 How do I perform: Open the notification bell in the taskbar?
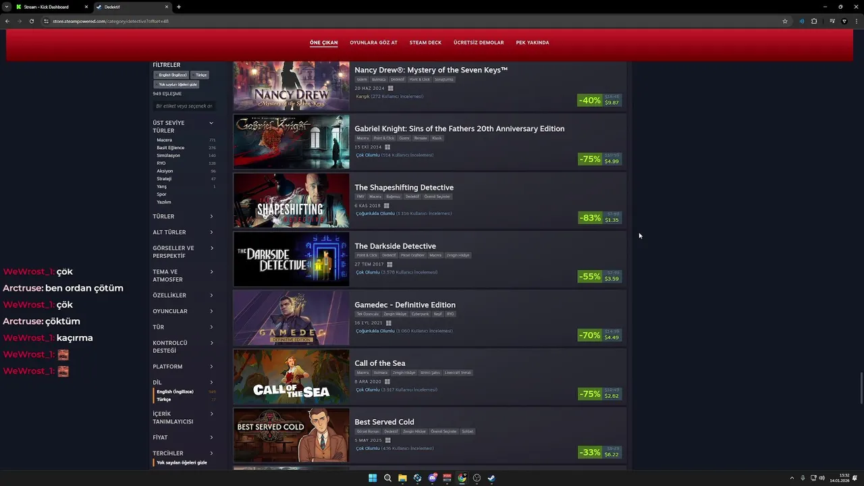(856, 478)
